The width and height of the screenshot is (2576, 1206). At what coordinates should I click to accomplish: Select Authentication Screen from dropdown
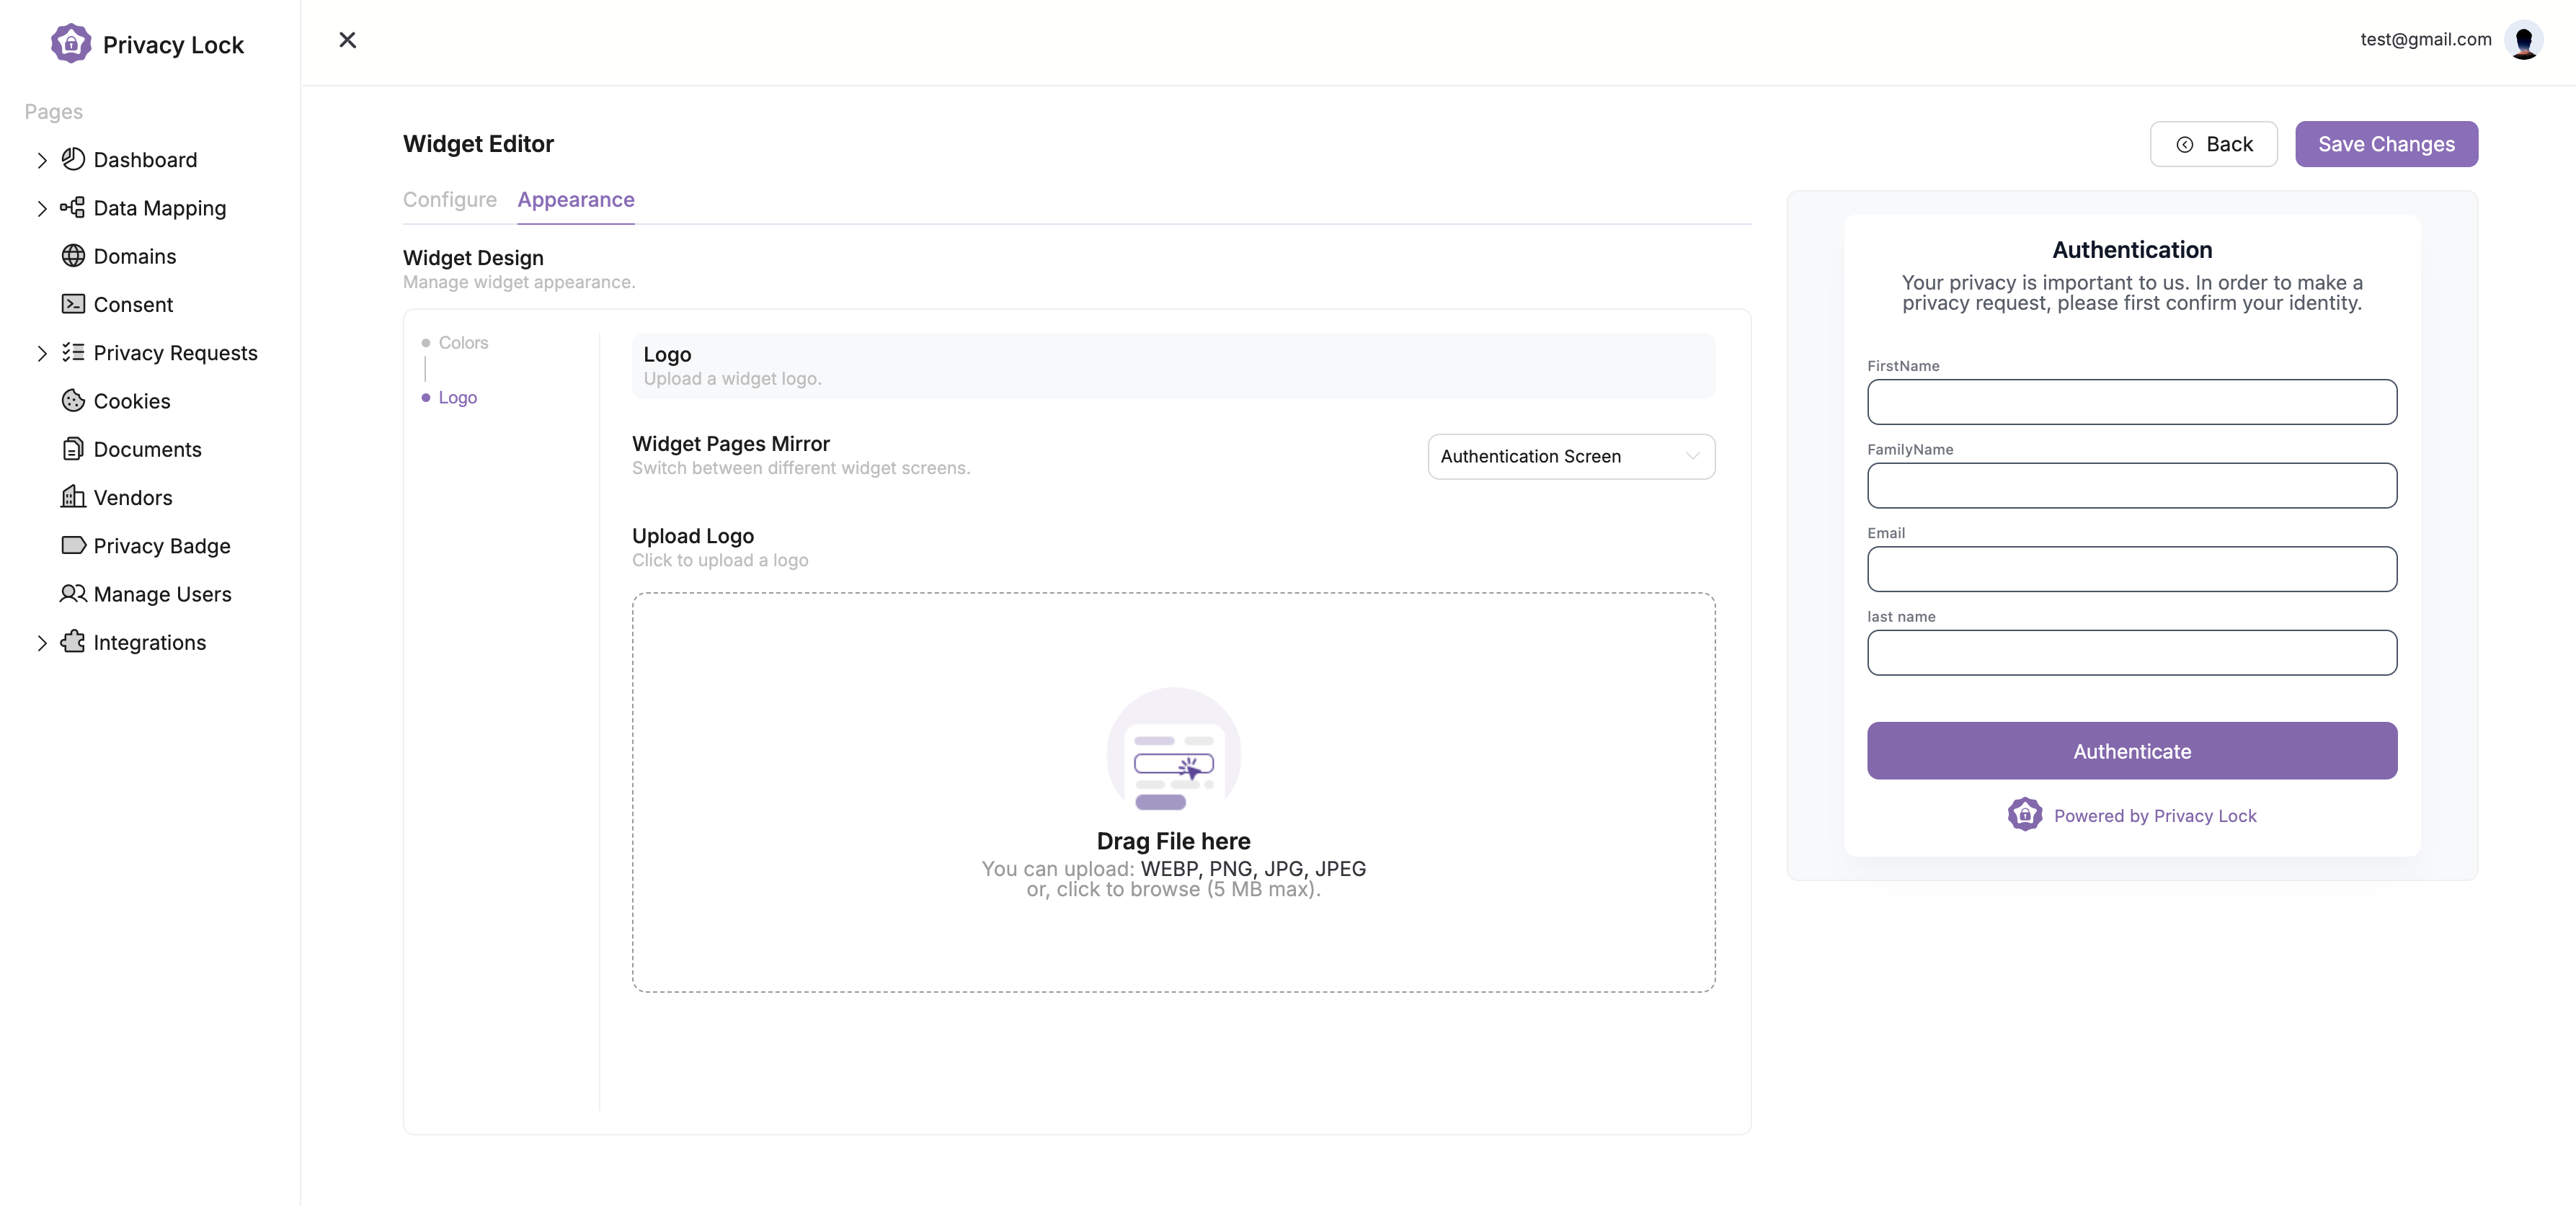[x=1571, y=455]
